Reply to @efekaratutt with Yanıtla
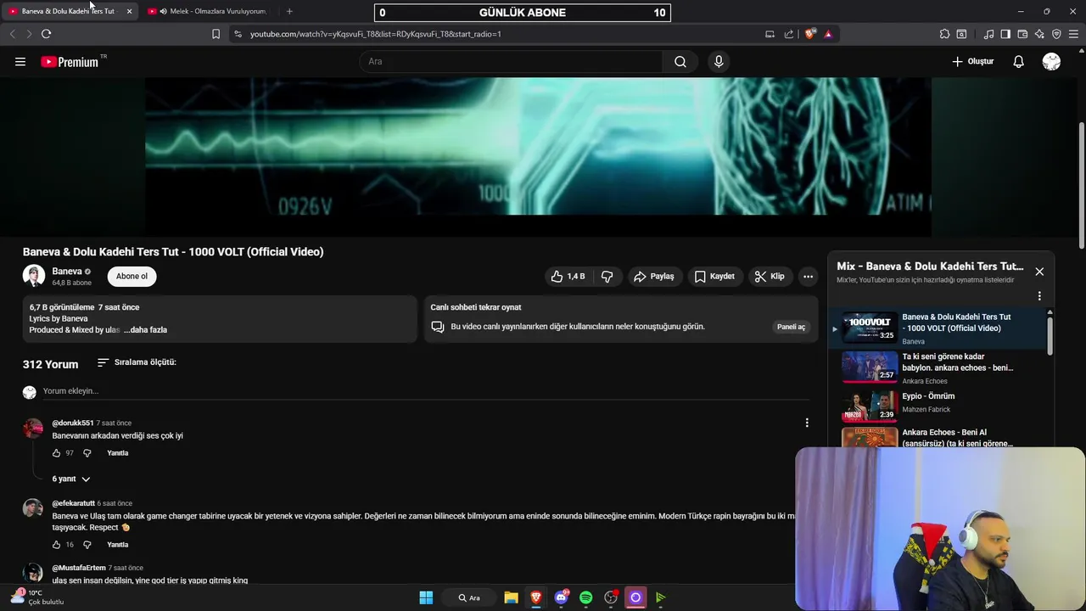 point(118,545)
